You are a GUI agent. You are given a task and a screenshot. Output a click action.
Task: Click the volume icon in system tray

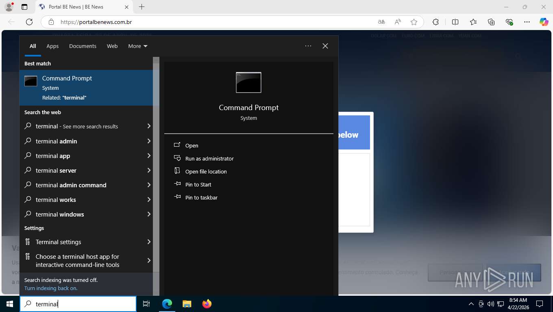[490, 304]
